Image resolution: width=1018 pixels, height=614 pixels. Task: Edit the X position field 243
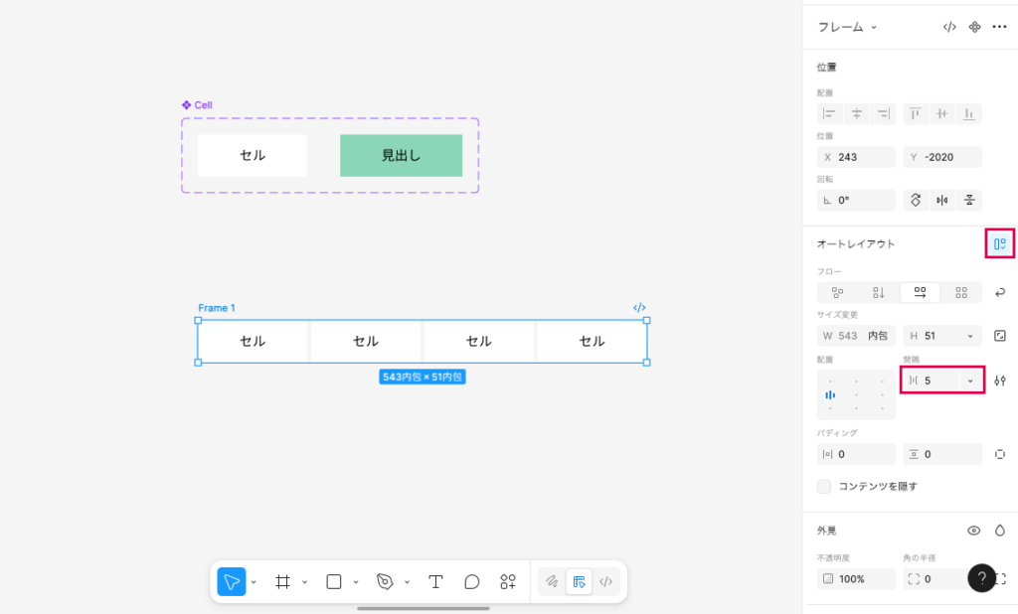click(856, 157)
